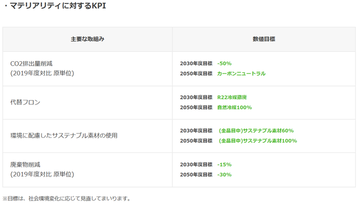The image size is (358, 203).
Task: Click 2050年度目標 label in 代替フロン row
Action: point(196,108)
